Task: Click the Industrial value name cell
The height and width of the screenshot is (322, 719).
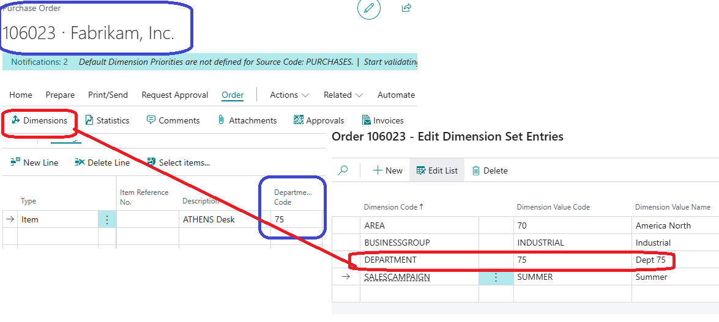Action: [675, 243]
